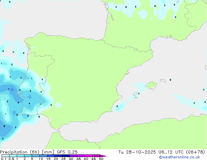Select the "06..12 UTC" time range text
Image resolution: width=207 pixels, height=160 pixels.
coord(171,152)
